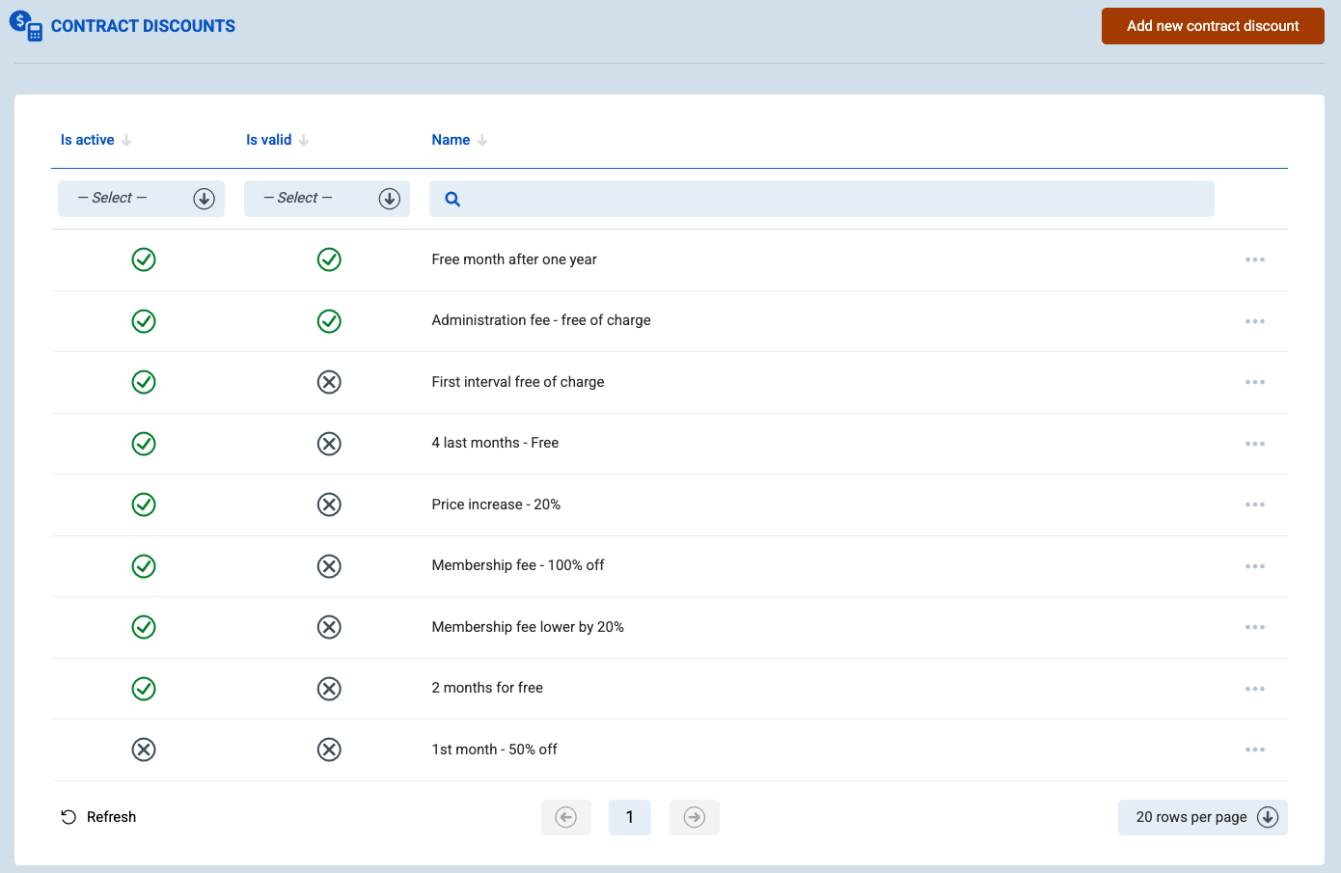Click the Contract Discounts dollar calculator icon
Image resolution: width=1341 pixels, height=873 pixels.
(x=26, y=26)
